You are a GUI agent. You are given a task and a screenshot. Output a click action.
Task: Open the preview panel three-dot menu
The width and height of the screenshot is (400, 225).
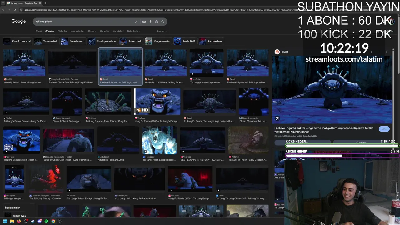point(379,52)
